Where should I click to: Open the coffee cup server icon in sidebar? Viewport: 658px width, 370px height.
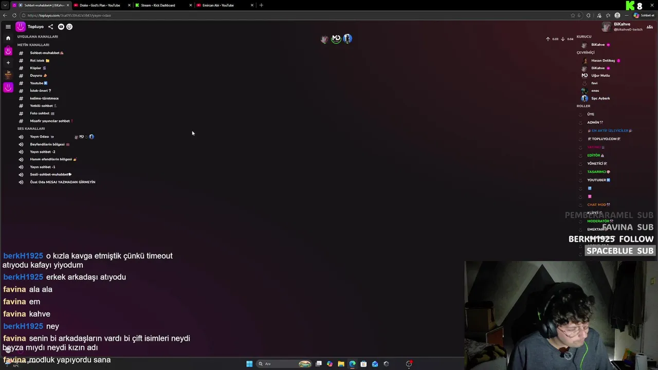coord(8,75)
